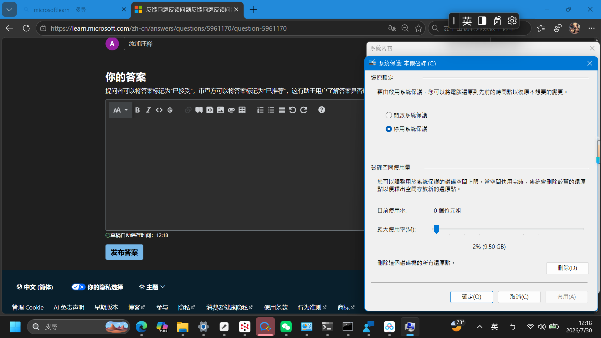Image resolution: width=601 pixels, height=338 pixels.
Task: Toggle IME full/half width icon
Action: point(482,21)
